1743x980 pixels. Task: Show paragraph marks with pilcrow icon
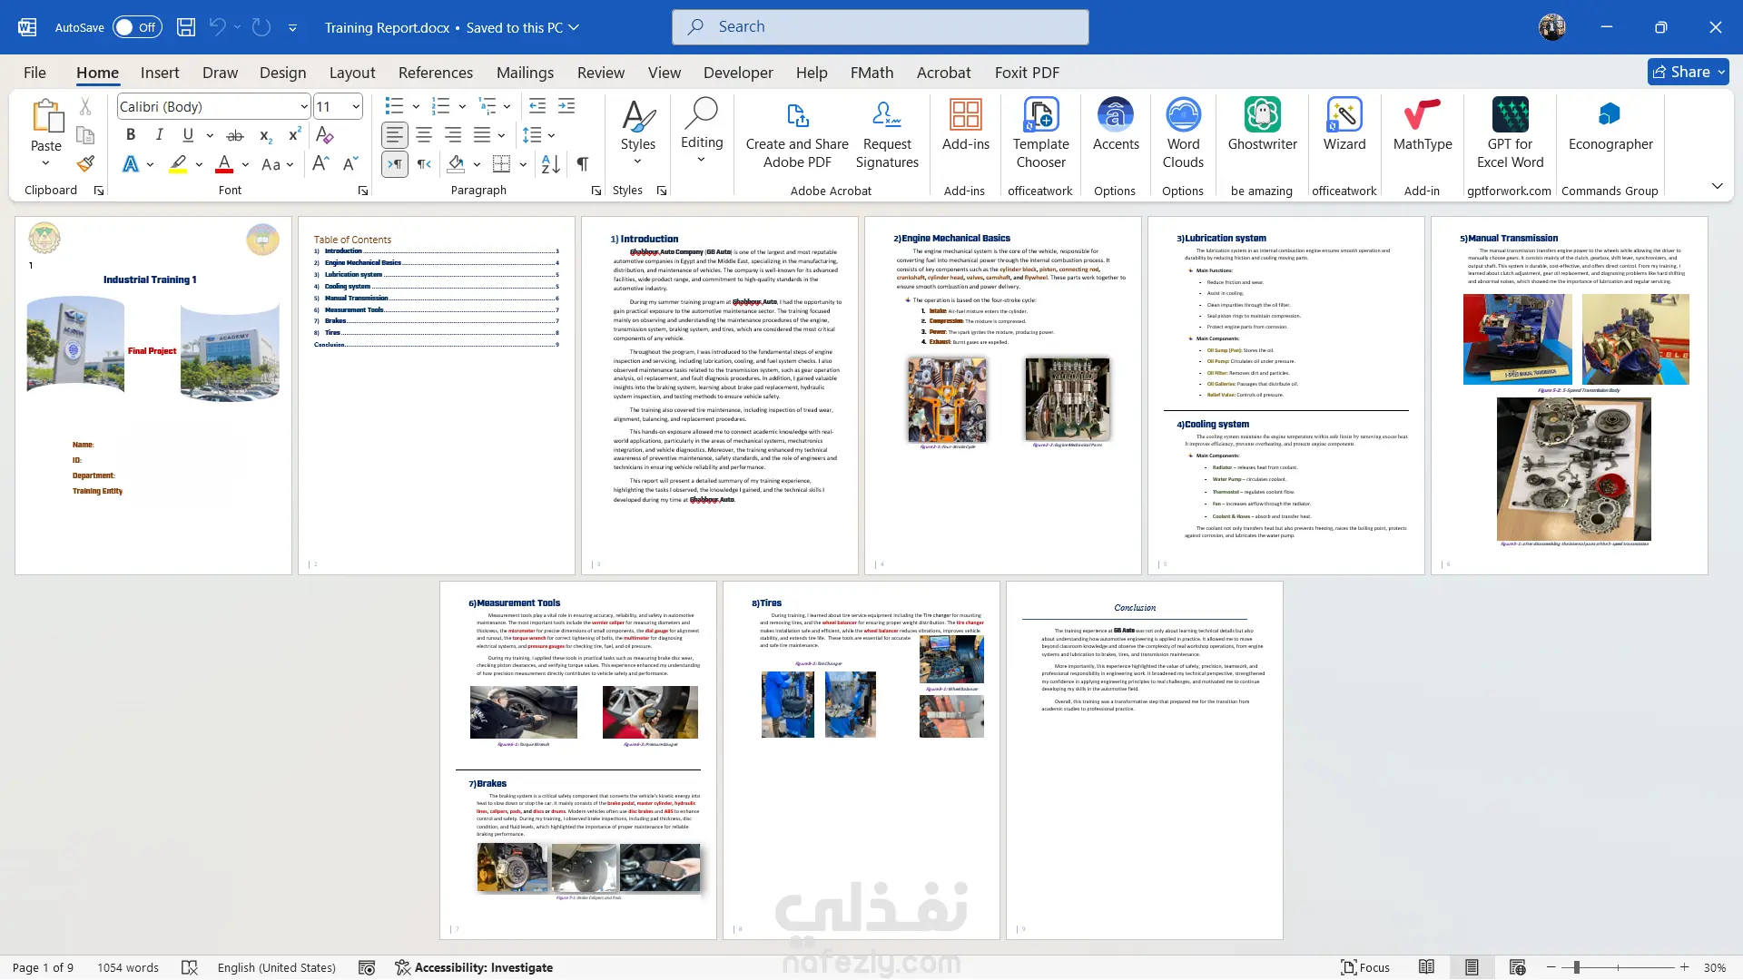[x=582, y=164]
